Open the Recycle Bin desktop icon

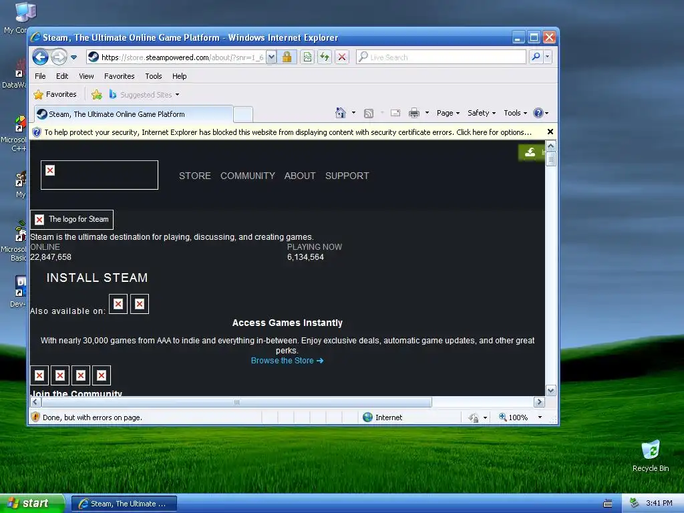tap(651, 456)
